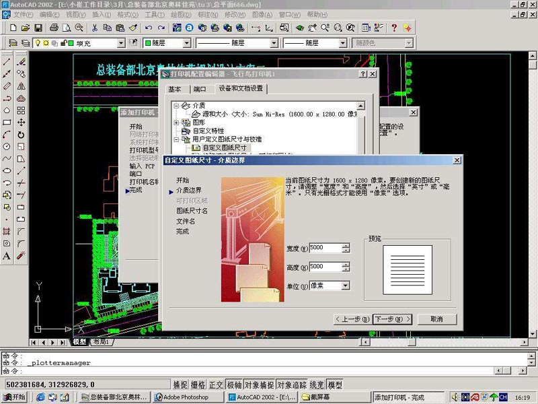Open the linetype dropdown 随层
Viewport: 538px width, 404px height.
point(274,43)
